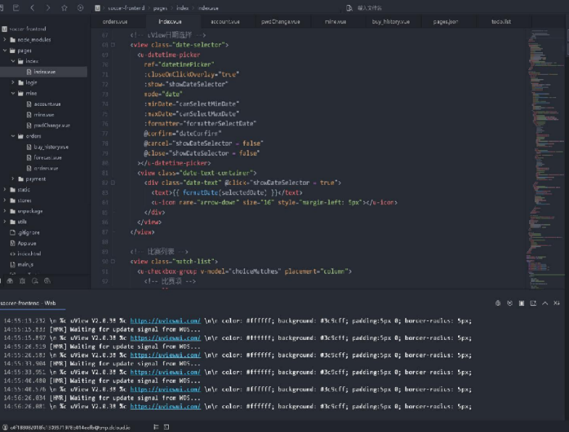
Task: Toggle the code fold marker on line 90
Action: [x=112, y=261]
